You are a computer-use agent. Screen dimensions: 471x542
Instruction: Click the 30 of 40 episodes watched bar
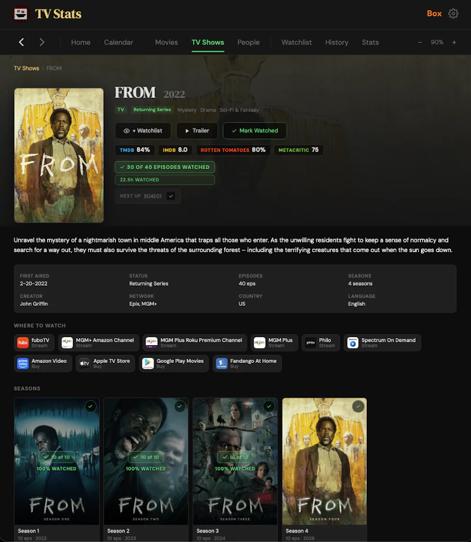tap(165, 167)
